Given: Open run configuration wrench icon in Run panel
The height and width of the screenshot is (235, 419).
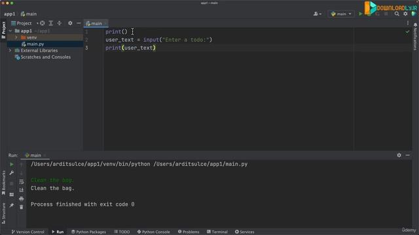Looking at the screenshot, I should click(12, 173).
